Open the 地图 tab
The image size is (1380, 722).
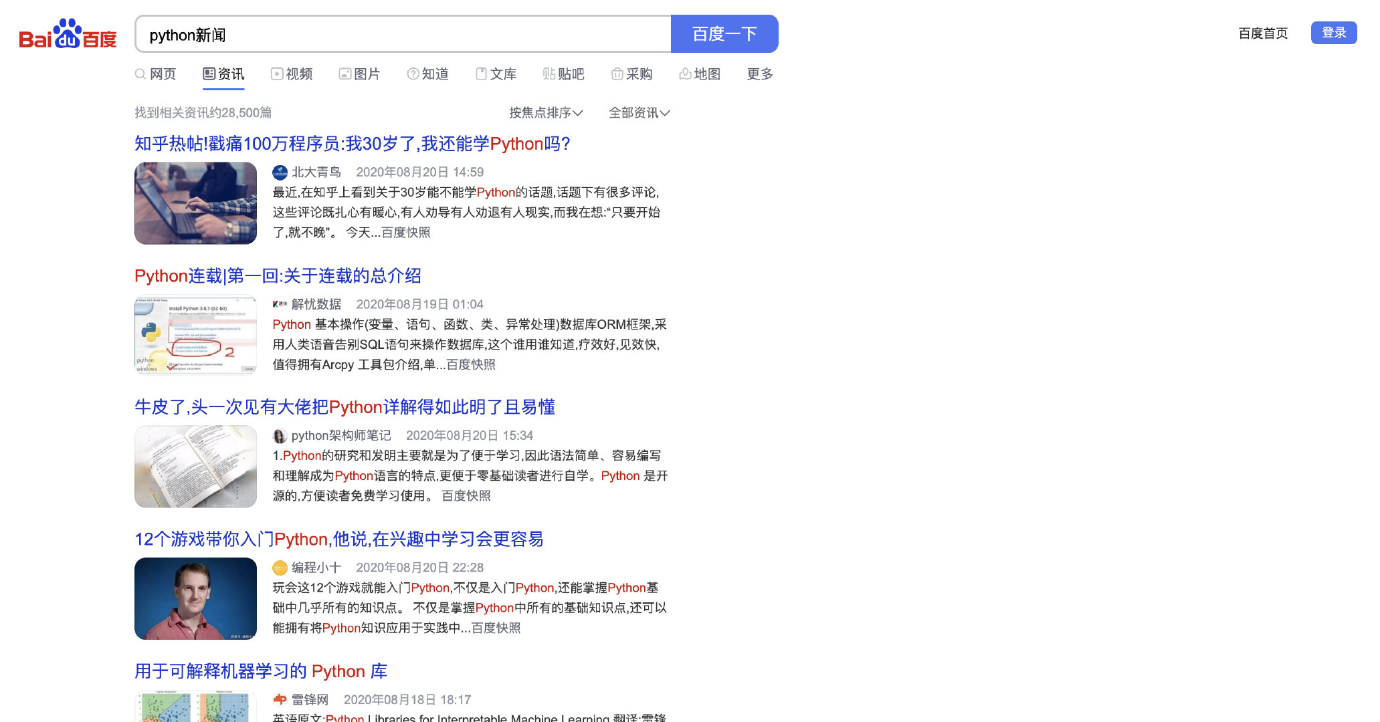click(x=700, y=74)
